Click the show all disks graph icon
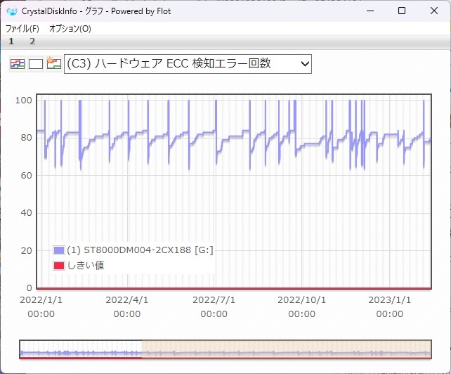 tap(18, 64)
